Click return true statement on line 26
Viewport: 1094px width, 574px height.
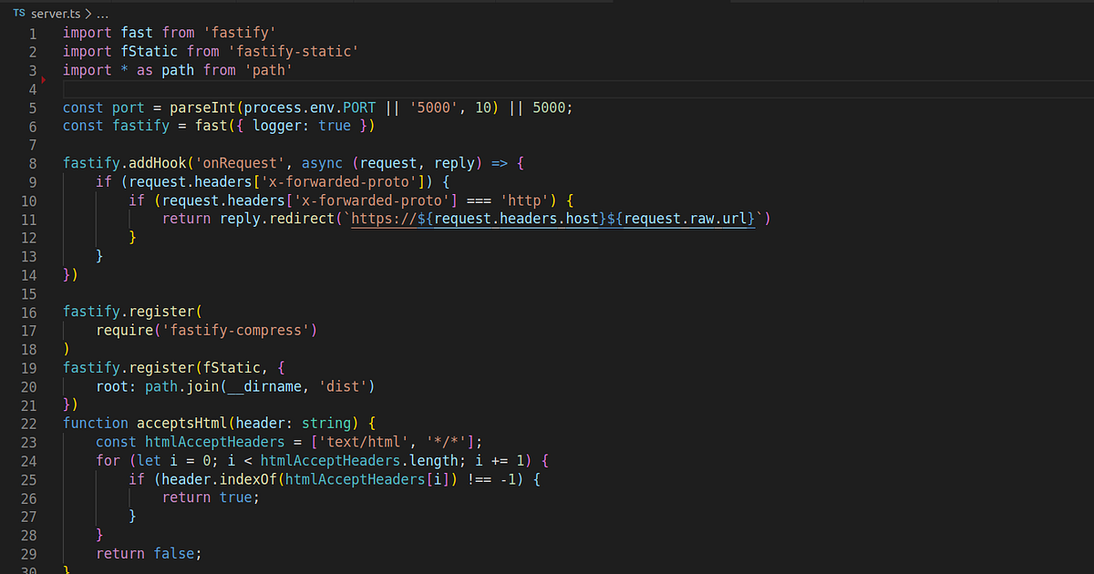coord(211,497)
